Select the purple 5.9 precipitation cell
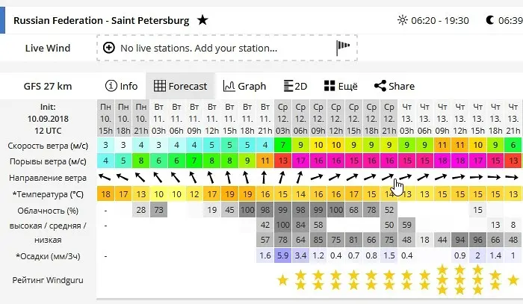The height and width of the screenshot is (304, 523). pyautogui.click(x=283, y=255)
